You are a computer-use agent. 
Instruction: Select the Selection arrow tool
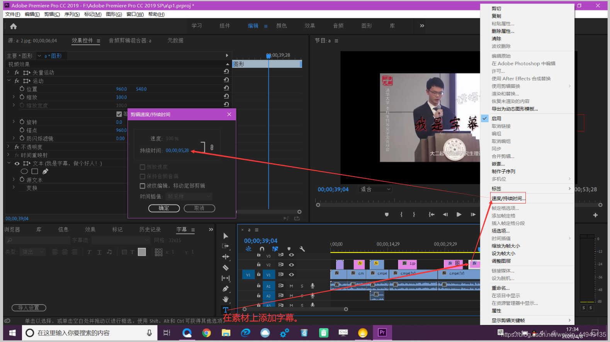click(x=226, y=236)
